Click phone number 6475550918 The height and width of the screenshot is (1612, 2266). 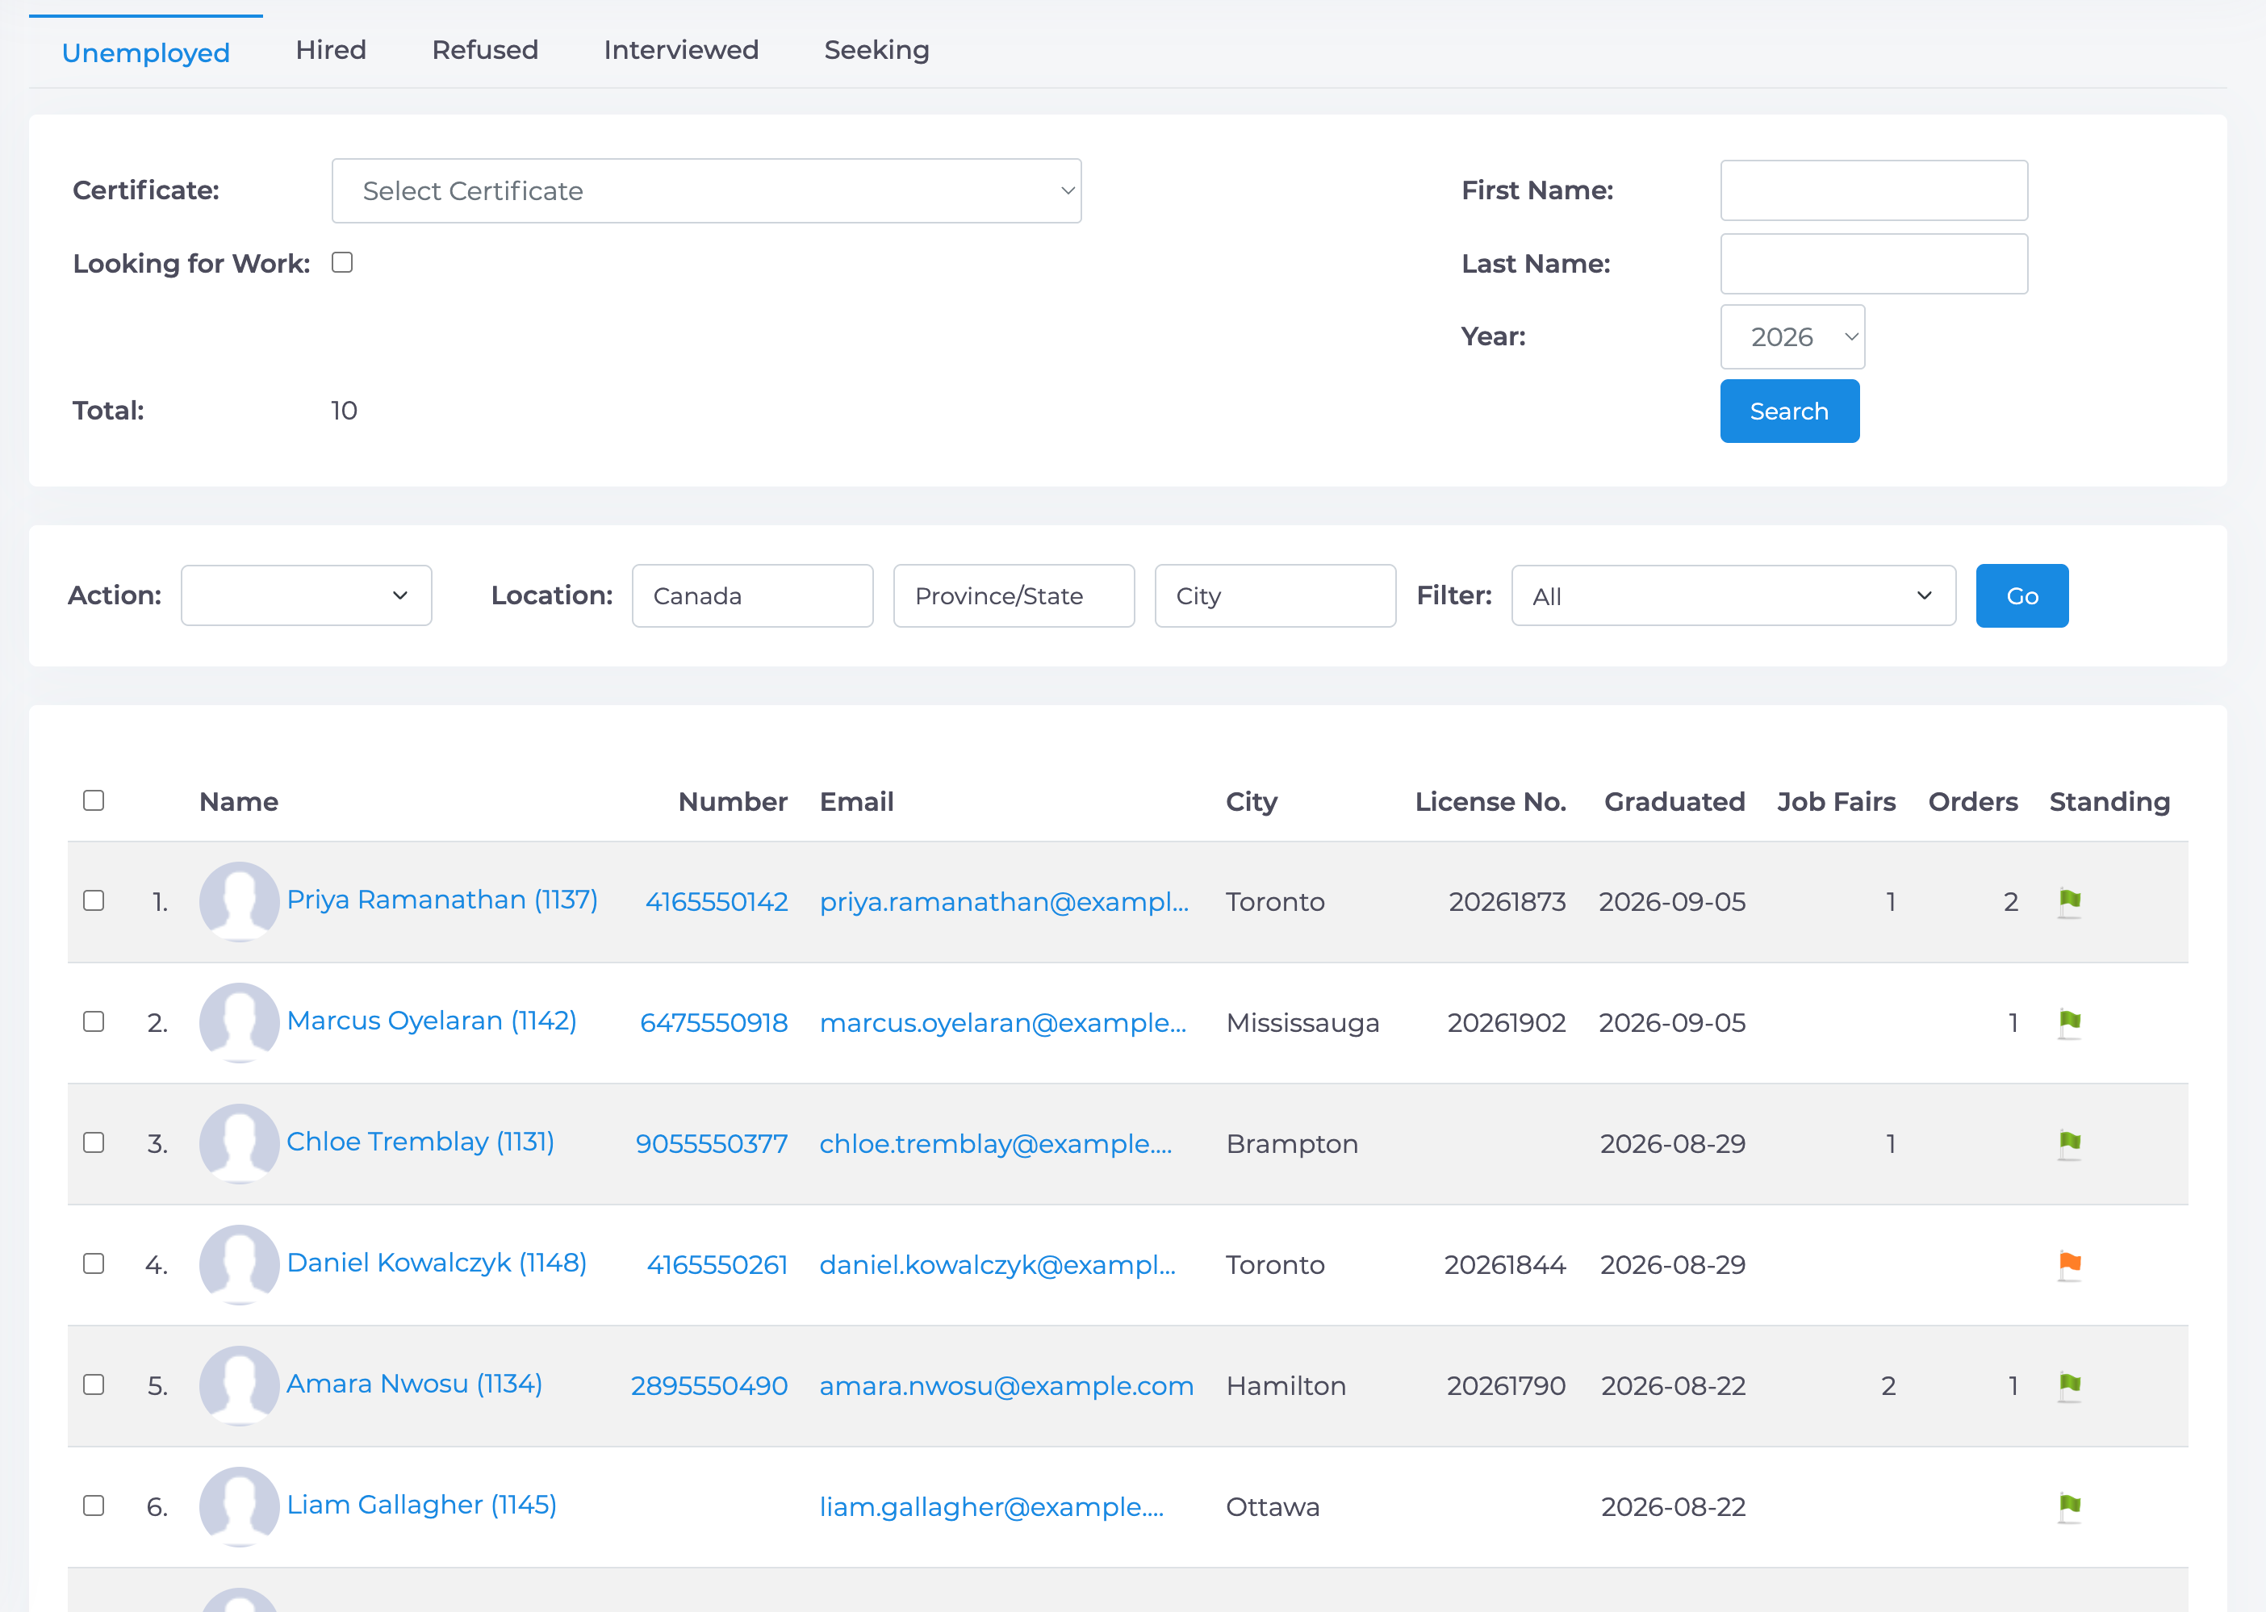point(713,1023)
